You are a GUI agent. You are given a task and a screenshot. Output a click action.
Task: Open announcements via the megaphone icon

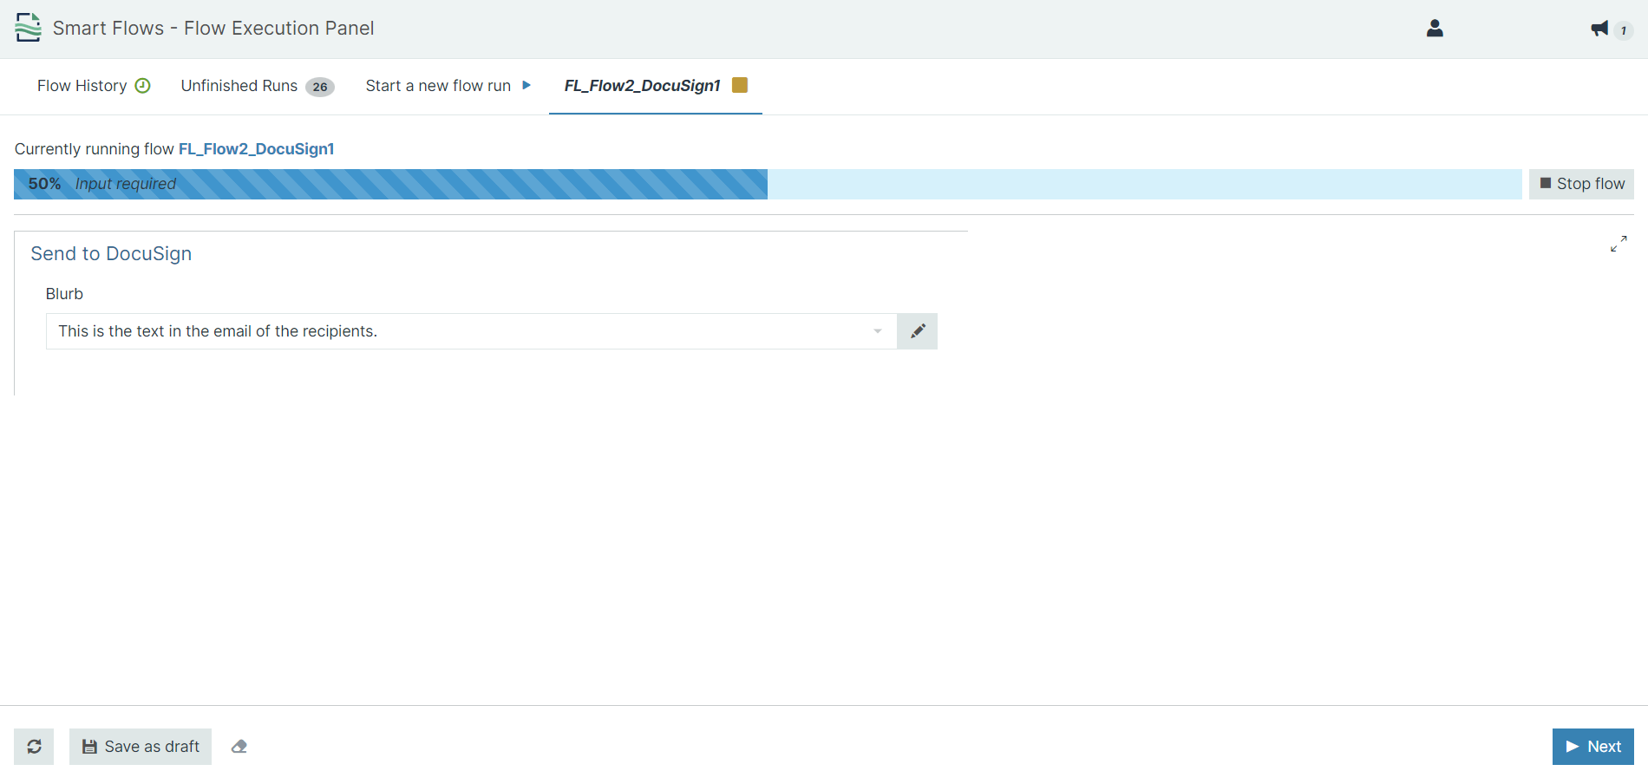1599,29
